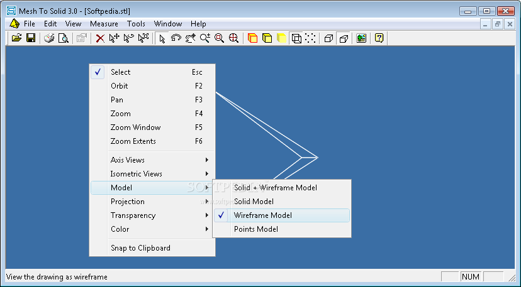Click the Print icon in the toolbar
This screenshot has height=287, width=521.
(x=49, y=38)
